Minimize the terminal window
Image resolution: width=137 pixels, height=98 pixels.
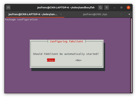tap(115, 8)
